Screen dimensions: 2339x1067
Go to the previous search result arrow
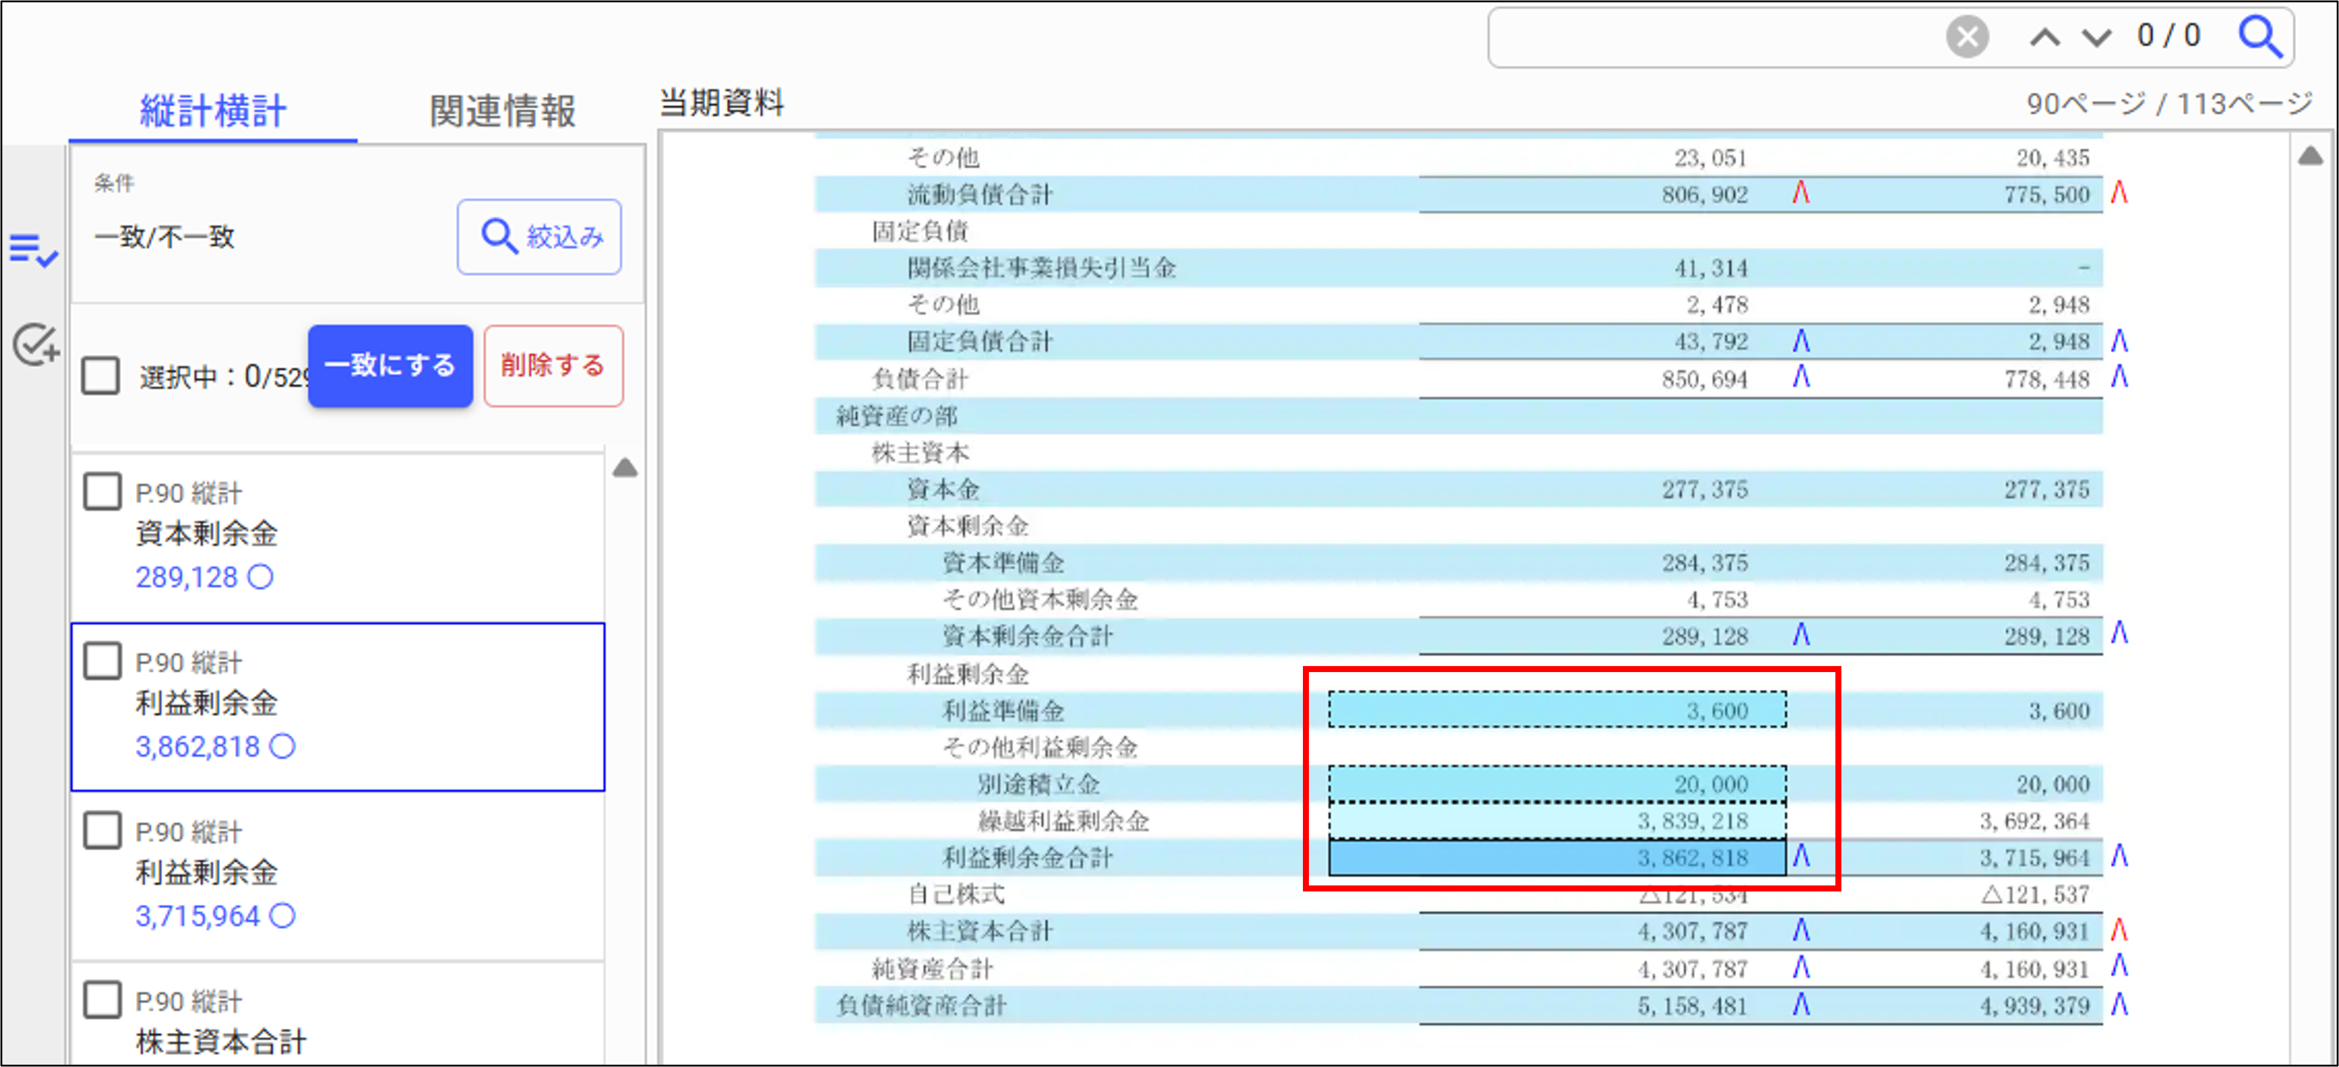[x=2044, y=37]
